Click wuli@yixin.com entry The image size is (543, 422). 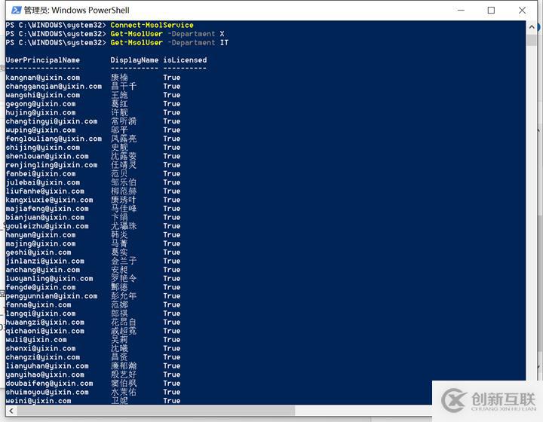tap(36, 340)
